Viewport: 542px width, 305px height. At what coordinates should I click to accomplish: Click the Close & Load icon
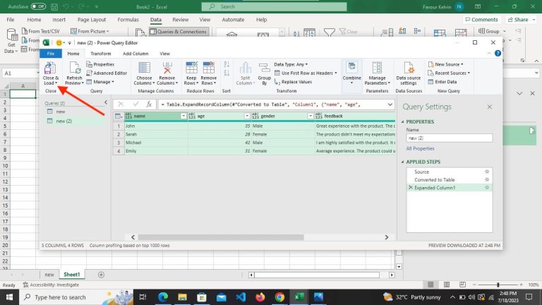click(x=51, y=68)
